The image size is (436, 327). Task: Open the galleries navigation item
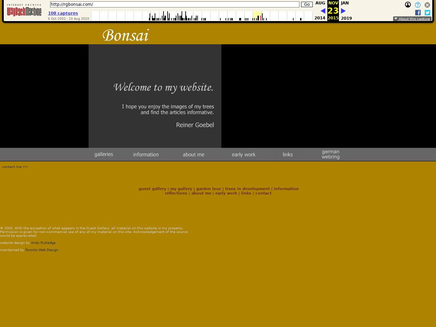[104, 154]
